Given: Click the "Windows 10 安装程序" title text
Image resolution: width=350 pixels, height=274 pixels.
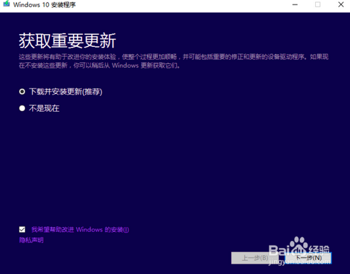Looking at the screenshot, I should pos(44,4).
